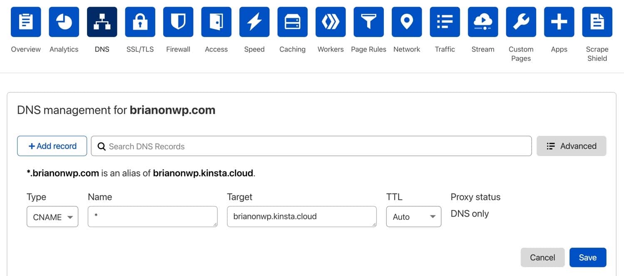Click the Page Rules funnel icon
The image size is (624, 276).
[x=368, y=22]
